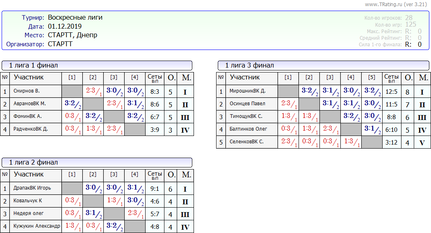431x233 pixels.
Task: Open player Смирнов В. in the first final
Action: click(x=27, y=91)
